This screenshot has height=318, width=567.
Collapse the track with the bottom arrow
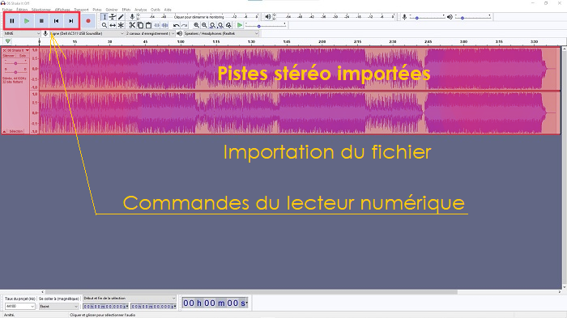click(4, 132)
